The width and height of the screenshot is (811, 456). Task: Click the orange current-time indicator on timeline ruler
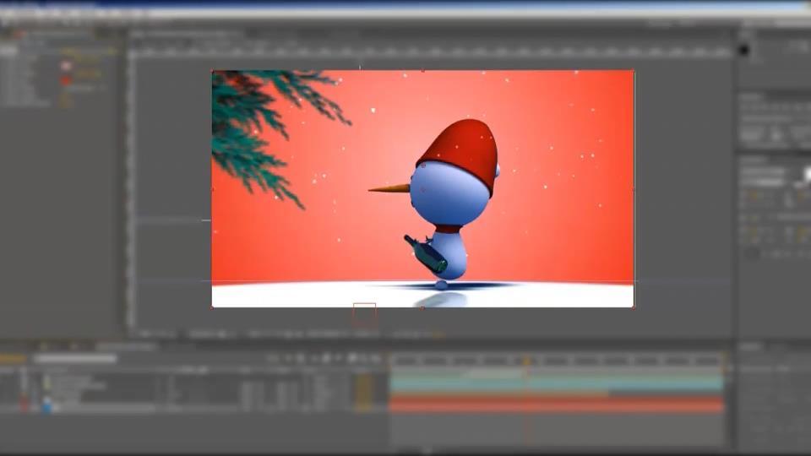click(527, 361)
